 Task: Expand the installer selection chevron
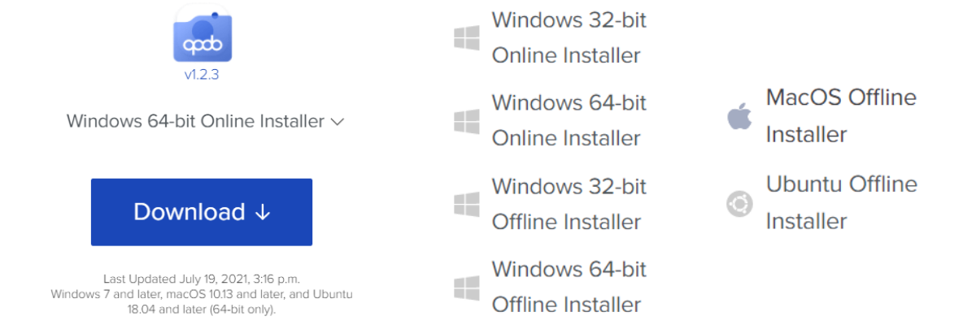[338, 122]
